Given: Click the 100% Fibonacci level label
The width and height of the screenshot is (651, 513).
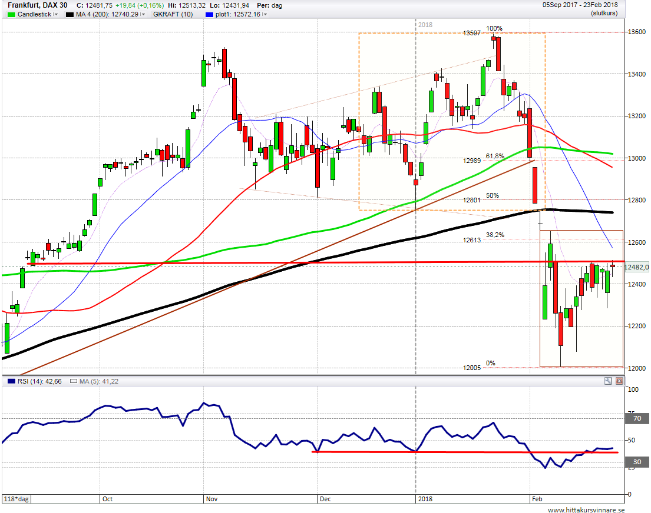Looking at the screenshot, I should pyautogui.click(x=494, y=29).
